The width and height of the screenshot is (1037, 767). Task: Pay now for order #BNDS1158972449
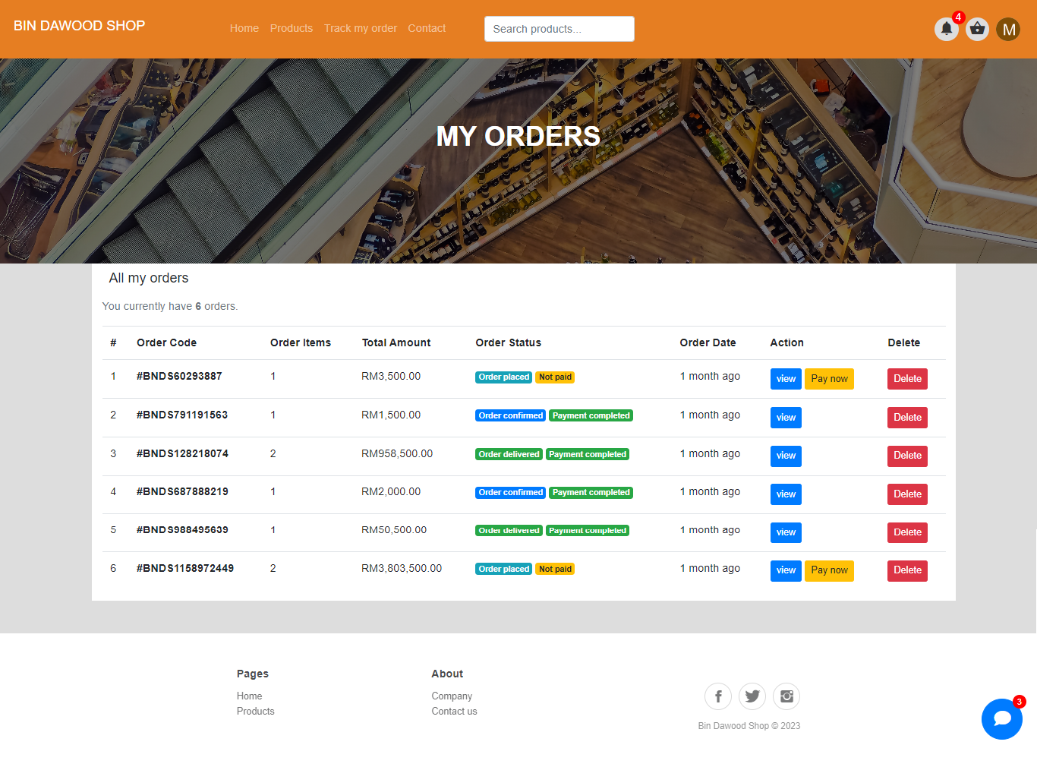click(829, 570)
